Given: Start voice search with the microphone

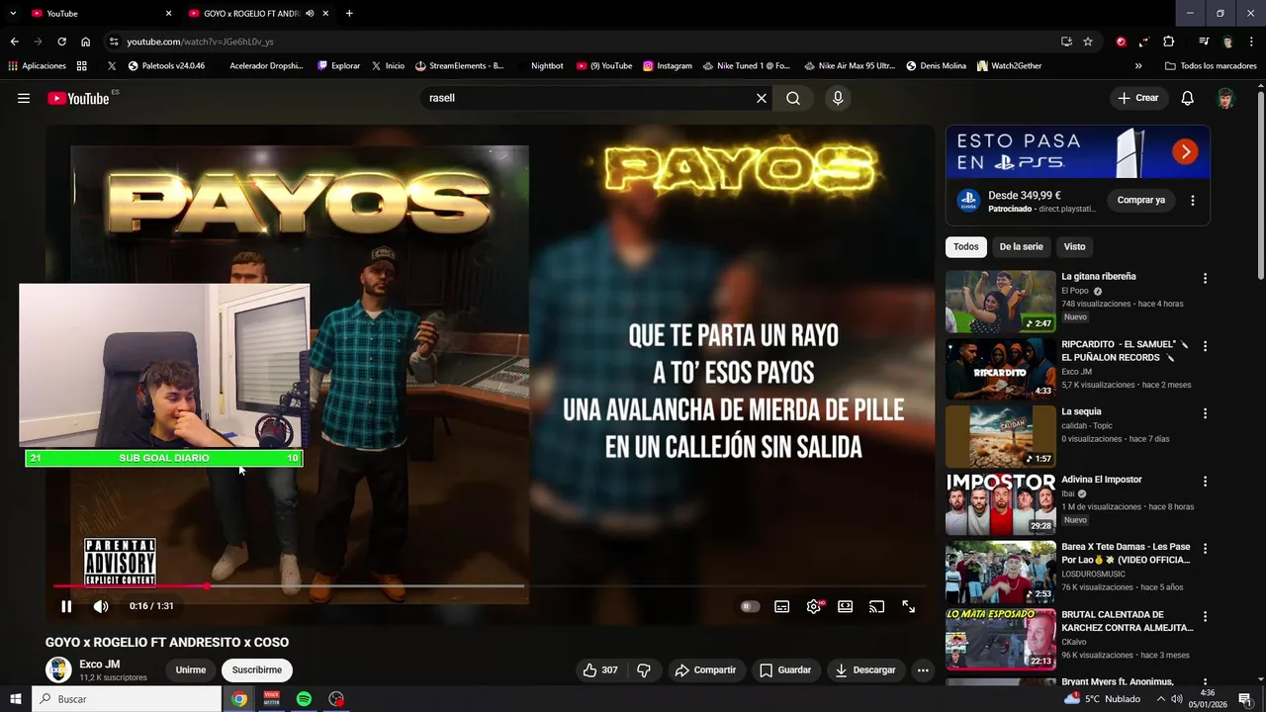Looking at the screenshot, I should (x=838, y=98).
